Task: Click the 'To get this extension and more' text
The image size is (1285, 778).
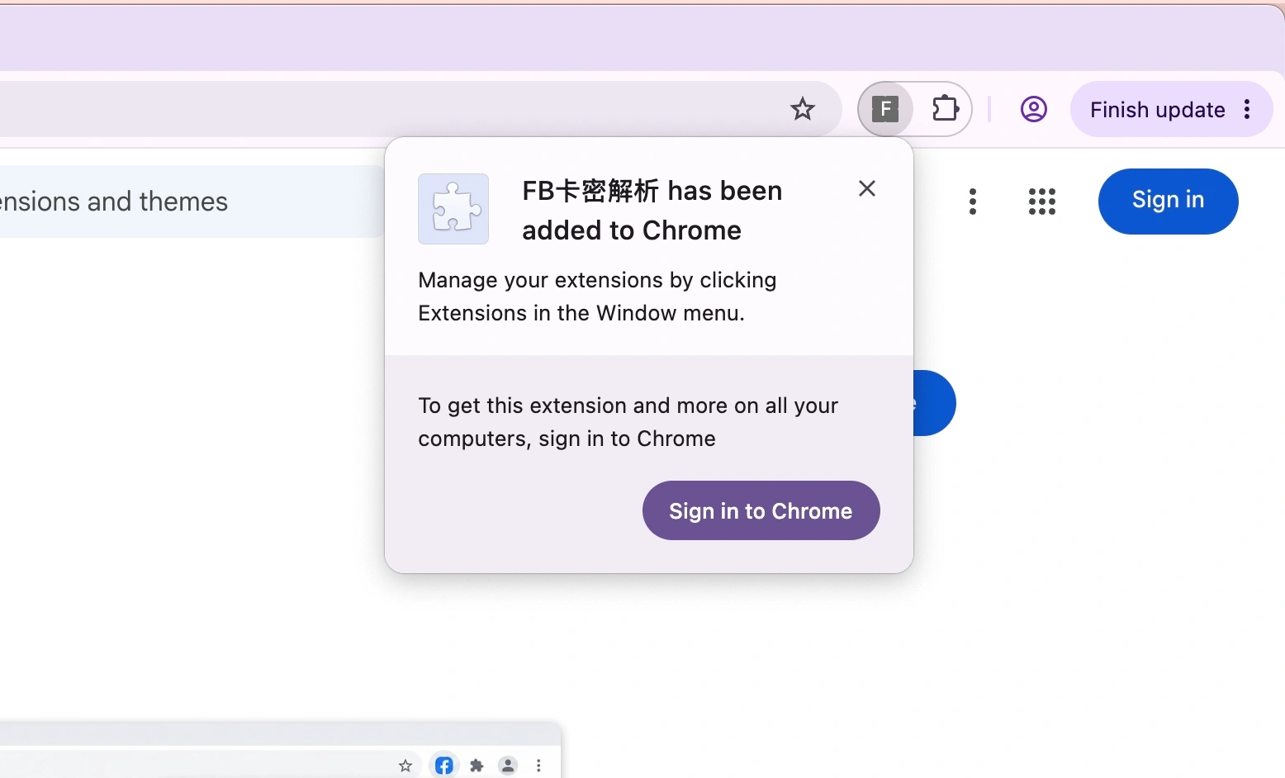Action: 628,422
